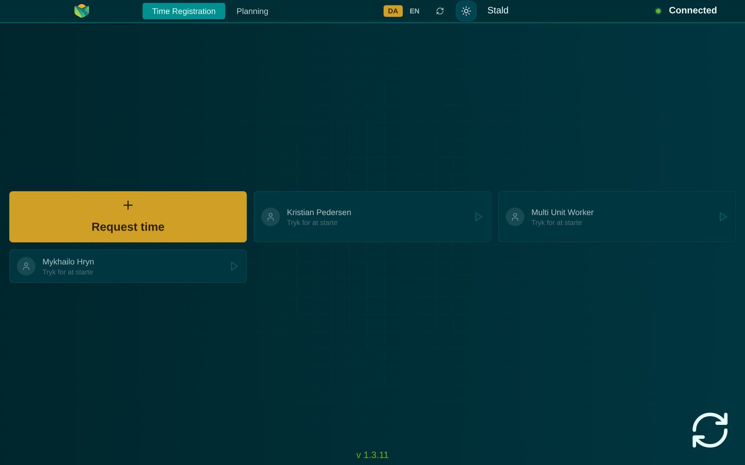This screenshot has height=465, width=745.
Task: Start timer for Multi Unit Worker arrow
Action: pyautogui.click(x=723, y=217)
